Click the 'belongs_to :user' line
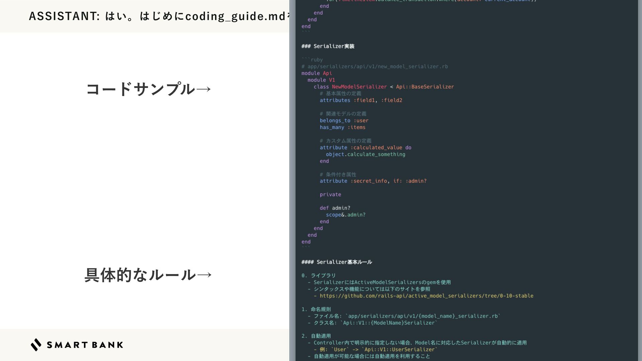 (x=344, y=121)
